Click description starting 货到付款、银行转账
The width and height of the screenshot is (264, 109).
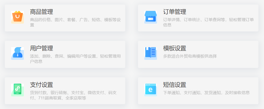pyautogui.click(x=73, y=95)
